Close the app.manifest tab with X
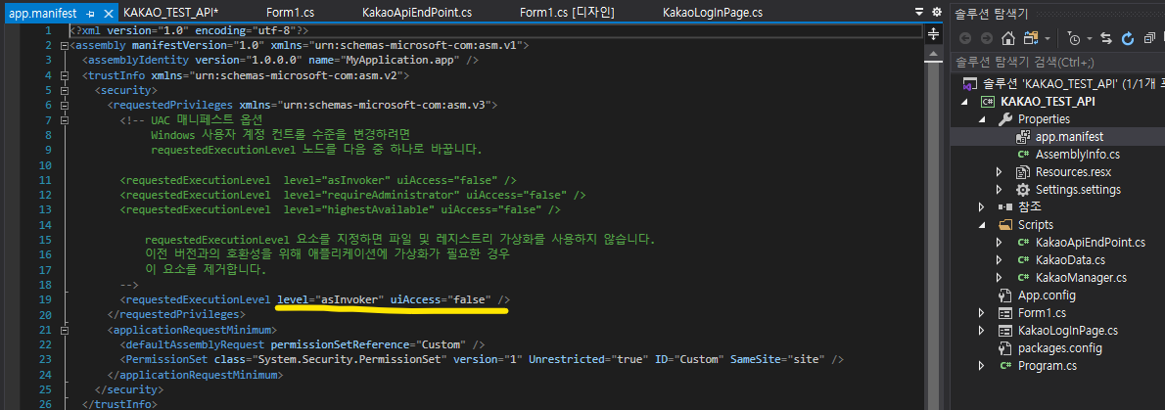 tap(109, 14)
